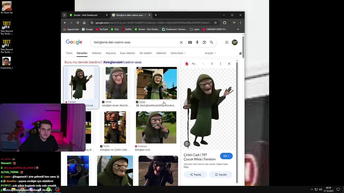
Task: Open the Chrome three-dot menu
Action: pos(241,23)
